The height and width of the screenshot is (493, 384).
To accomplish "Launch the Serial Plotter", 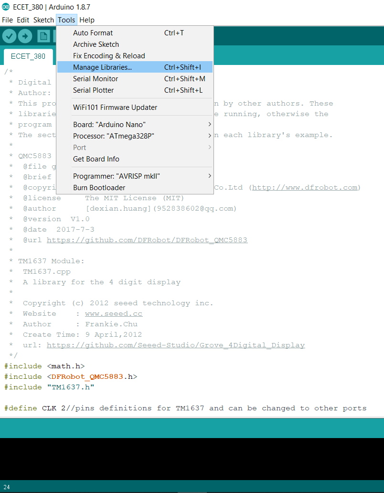I will coord(135,90).
